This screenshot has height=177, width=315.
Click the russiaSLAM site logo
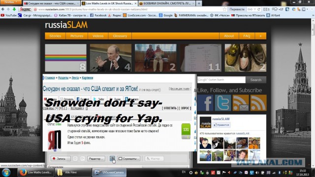tap(66, 25)
